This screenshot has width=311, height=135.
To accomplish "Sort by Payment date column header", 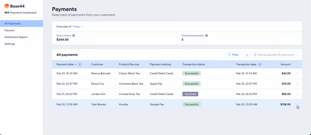I will (65, 64).
